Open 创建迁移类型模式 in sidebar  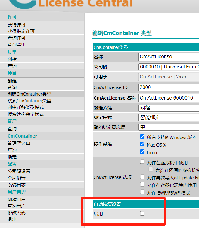(26, 107)
